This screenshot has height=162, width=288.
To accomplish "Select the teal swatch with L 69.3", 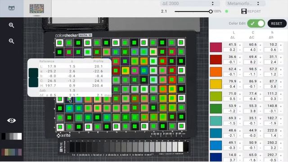I will [x=216, y=121].
